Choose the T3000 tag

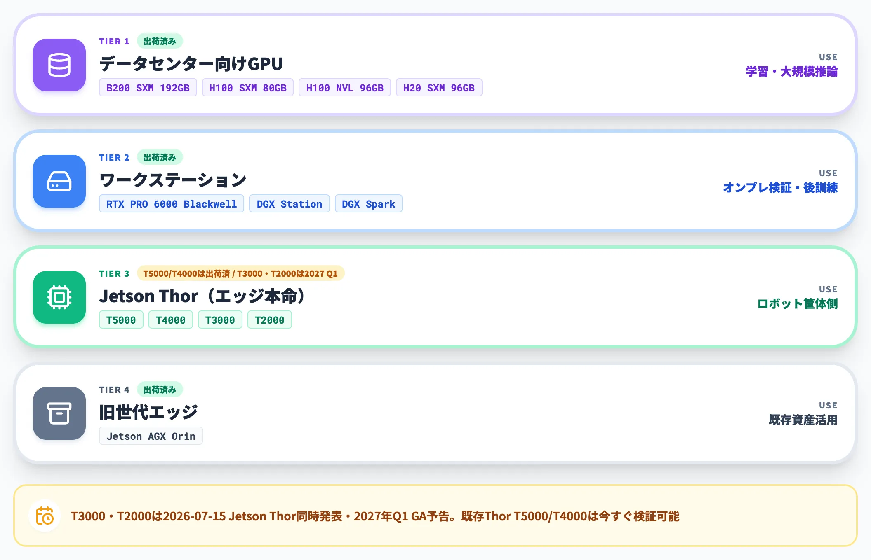click(220, 320)
